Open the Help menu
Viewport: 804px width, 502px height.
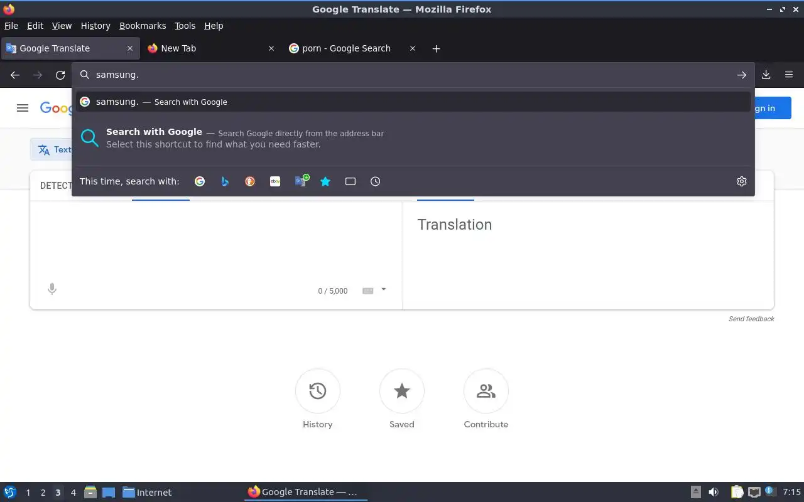coord(214,26)
